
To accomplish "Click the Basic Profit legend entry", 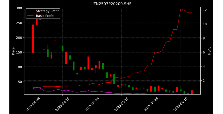I will pyautogui.click(x=45, y=16).
